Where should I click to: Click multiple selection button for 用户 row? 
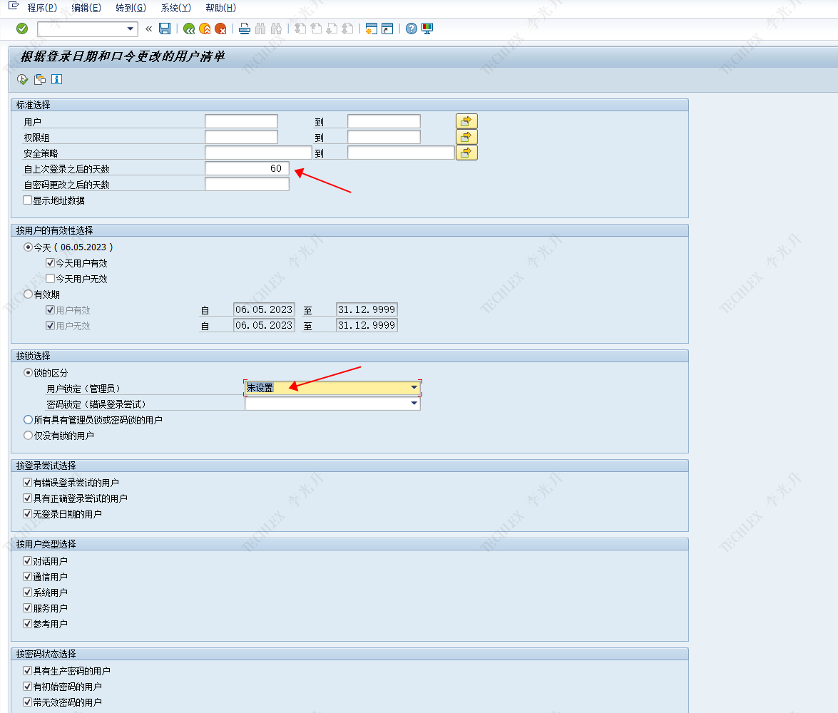(x=466, y=121)
